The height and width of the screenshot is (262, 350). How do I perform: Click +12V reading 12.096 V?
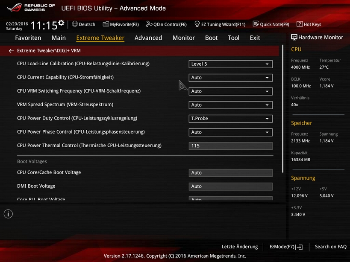[299, 196]
